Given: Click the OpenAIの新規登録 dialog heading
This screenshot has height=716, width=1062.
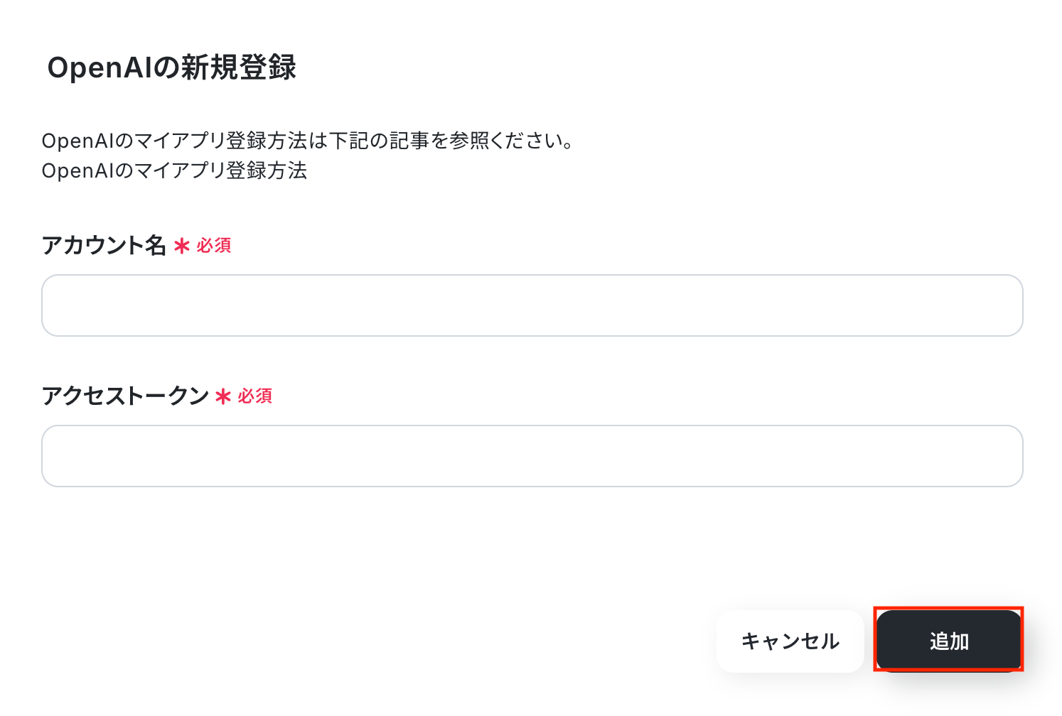Looking at the screenshot, I should tap(171, 67).
